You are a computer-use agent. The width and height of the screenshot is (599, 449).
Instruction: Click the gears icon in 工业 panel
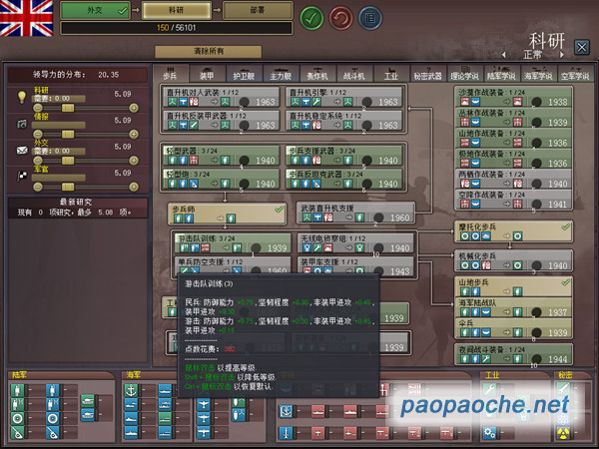489,433
